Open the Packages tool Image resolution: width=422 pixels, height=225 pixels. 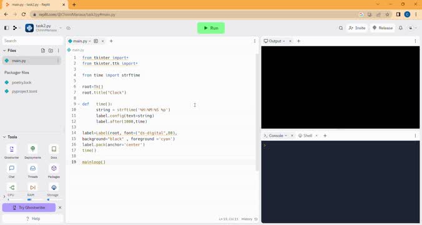54,171
